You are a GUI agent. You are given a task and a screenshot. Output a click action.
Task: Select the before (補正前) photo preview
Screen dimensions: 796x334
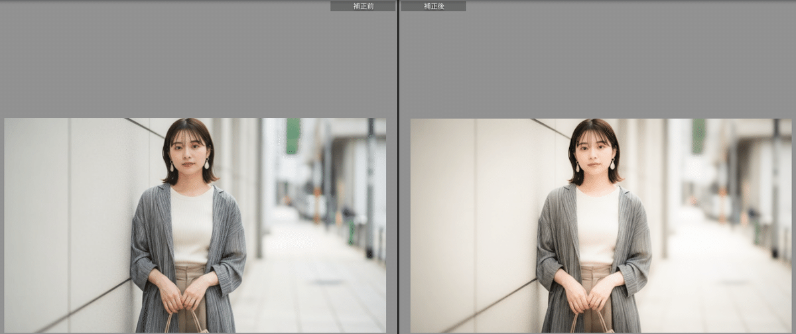pyautogui.click(x=195, y=225)
